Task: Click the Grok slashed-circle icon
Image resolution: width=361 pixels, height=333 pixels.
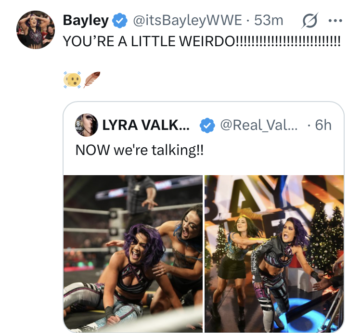Action: pyautogui.click(x=310, y=21)
